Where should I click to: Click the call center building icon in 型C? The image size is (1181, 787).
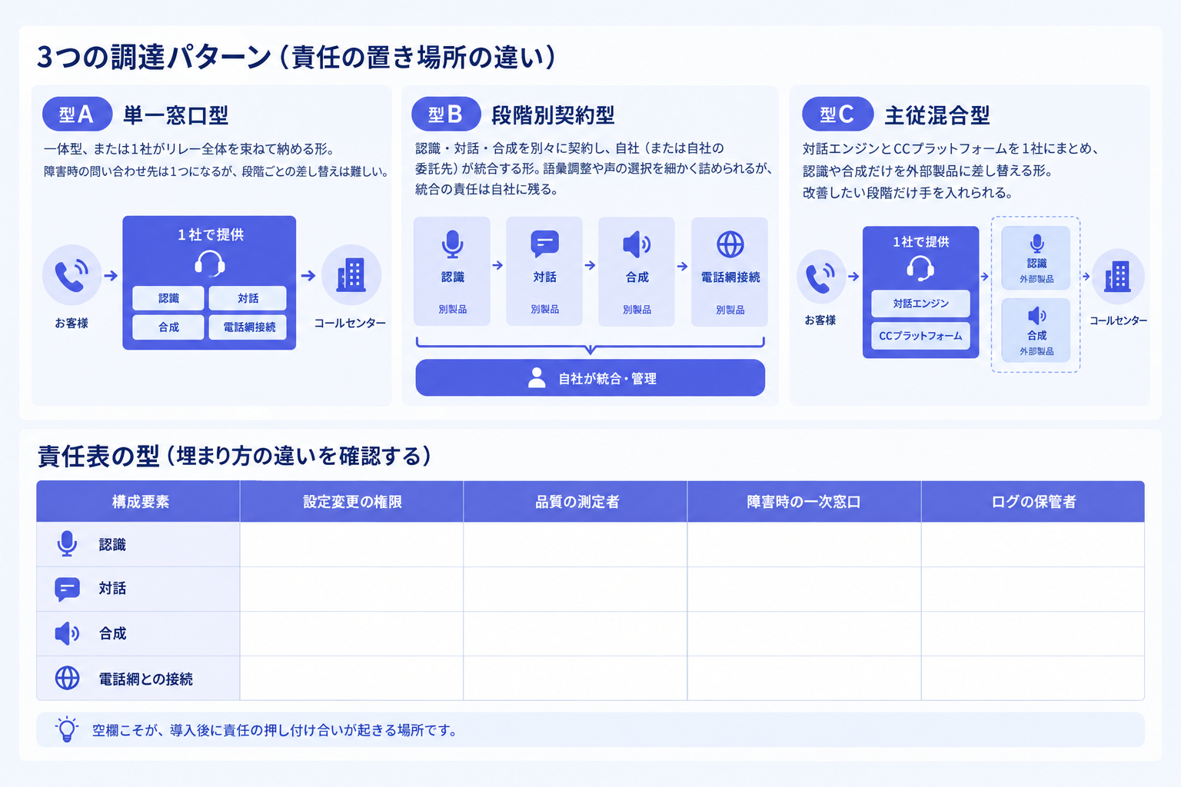coord(1118,276)
